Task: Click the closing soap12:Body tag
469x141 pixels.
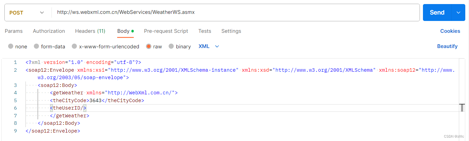Action: (x=59, y=123)
